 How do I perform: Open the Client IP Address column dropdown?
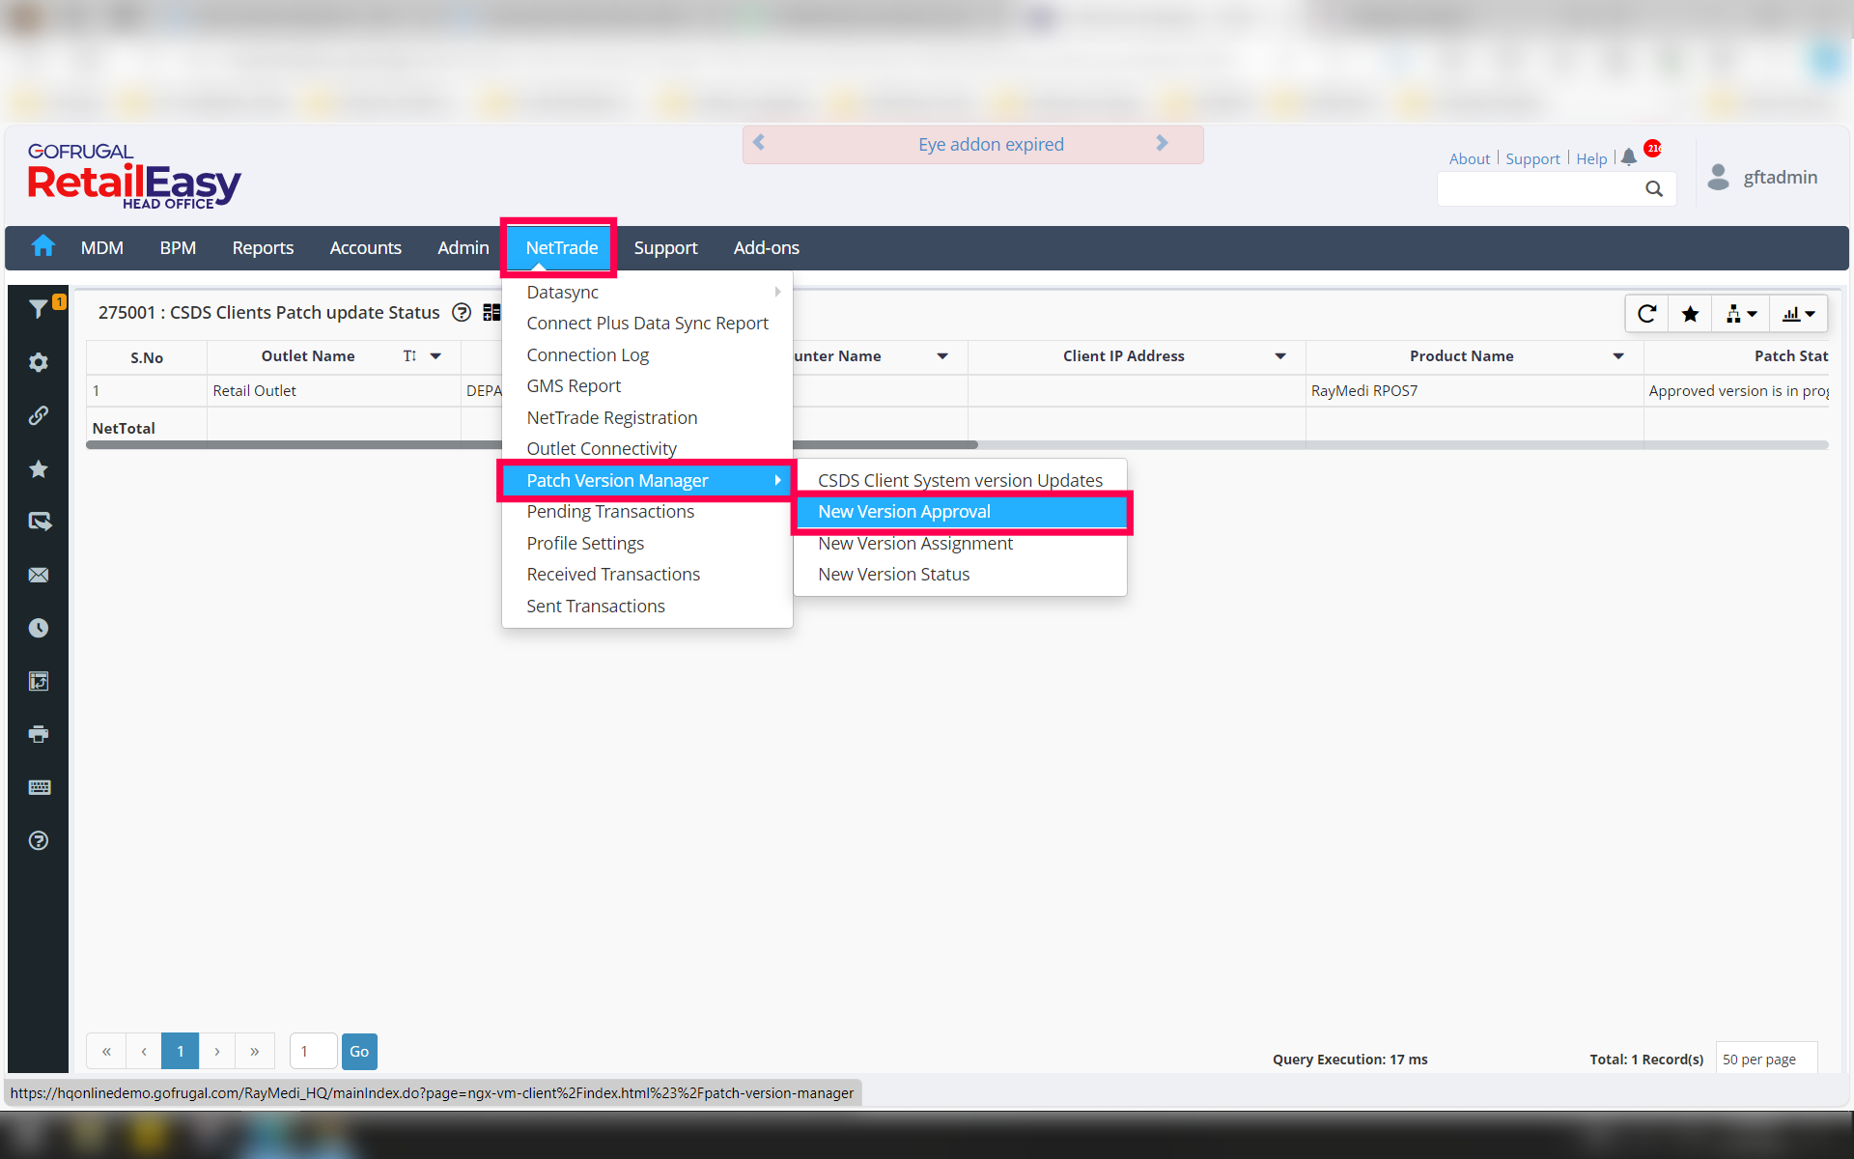(x=1280, y=356)
